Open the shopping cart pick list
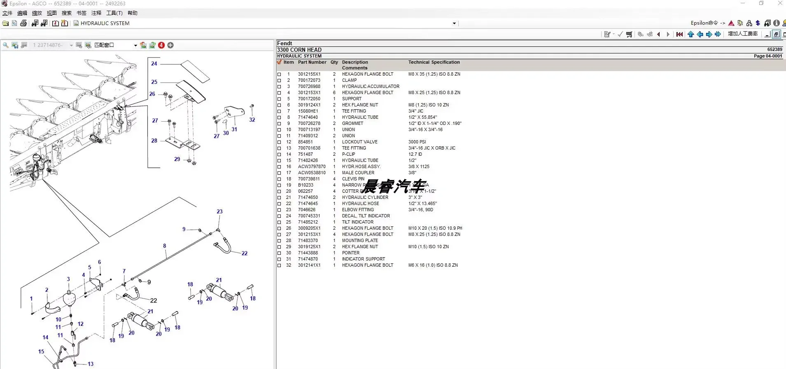The height and width of the screenshot is (369, 786). coord(629,35)
